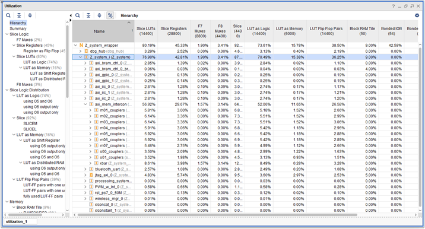The height and width of the screenshot is (229, 425).
Task: Click the LUT as Logic column header
Action: coord(259,31)
